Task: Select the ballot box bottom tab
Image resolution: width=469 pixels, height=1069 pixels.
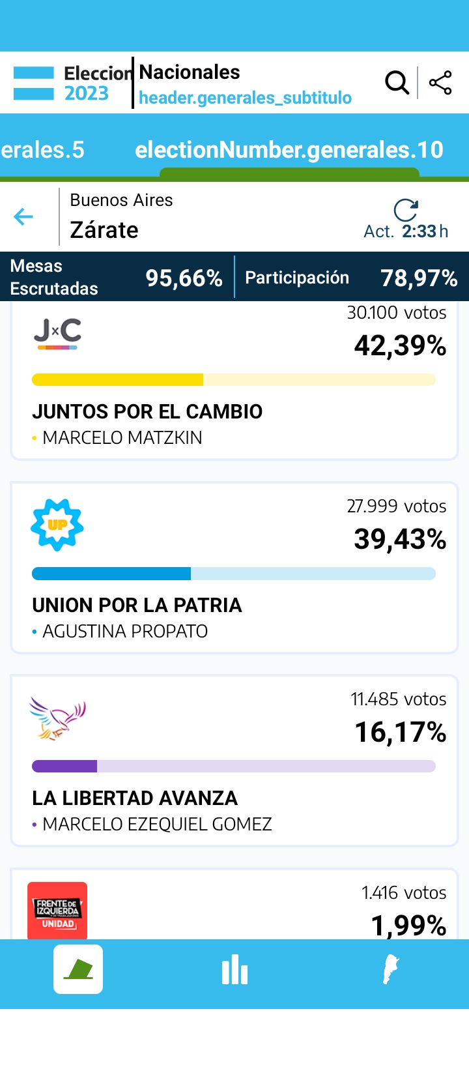Action: pos(78,969)
